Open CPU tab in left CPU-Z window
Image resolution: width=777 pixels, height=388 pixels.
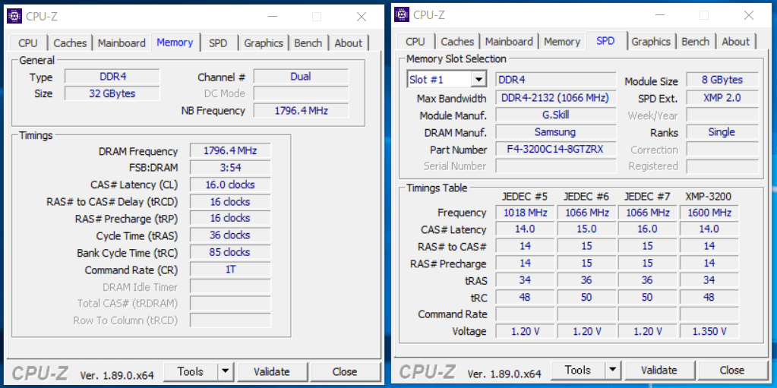[28, 43]
